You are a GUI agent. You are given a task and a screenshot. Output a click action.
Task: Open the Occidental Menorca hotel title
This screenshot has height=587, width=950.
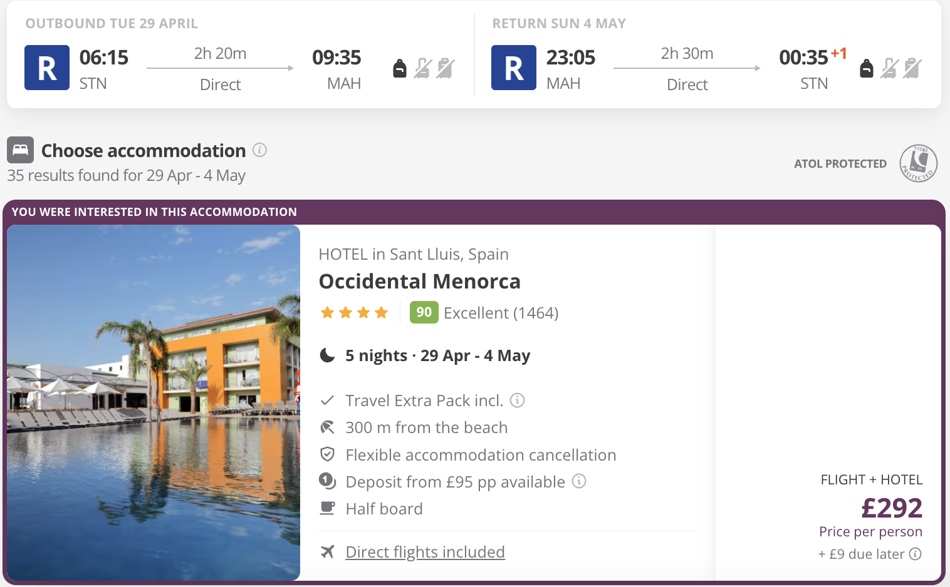(420, 282)
